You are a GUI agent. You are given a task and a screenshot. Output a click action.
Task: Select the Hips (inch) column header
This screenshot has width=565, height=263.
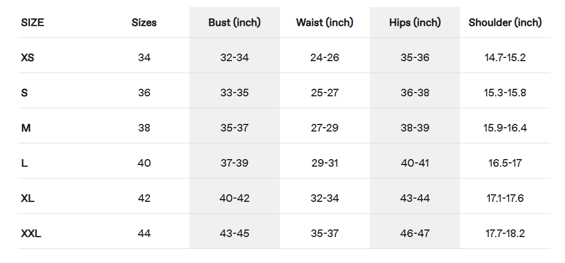415,23
